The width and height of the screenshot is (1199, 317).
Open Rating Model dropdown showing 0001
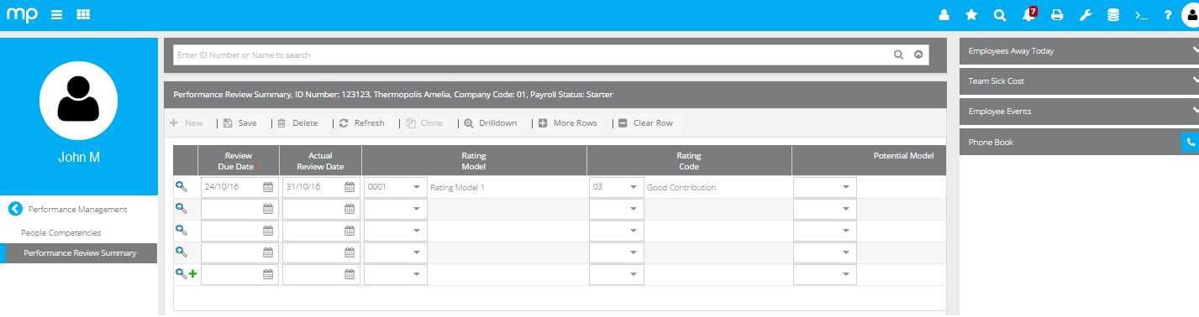[416, 188]
